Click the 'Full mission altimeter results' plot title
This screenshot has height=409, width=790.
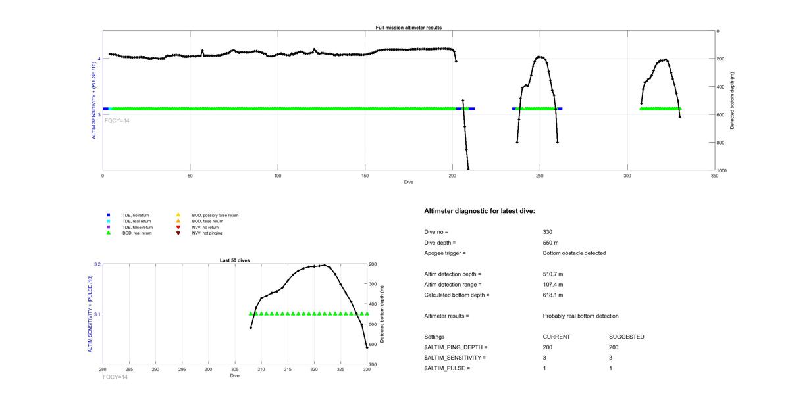click(x=409, y=28)
